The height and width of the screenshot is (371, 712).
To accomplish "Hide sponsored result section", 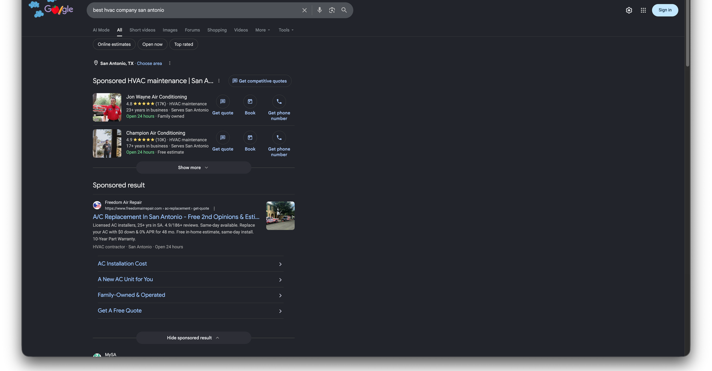I will point(194,338).
